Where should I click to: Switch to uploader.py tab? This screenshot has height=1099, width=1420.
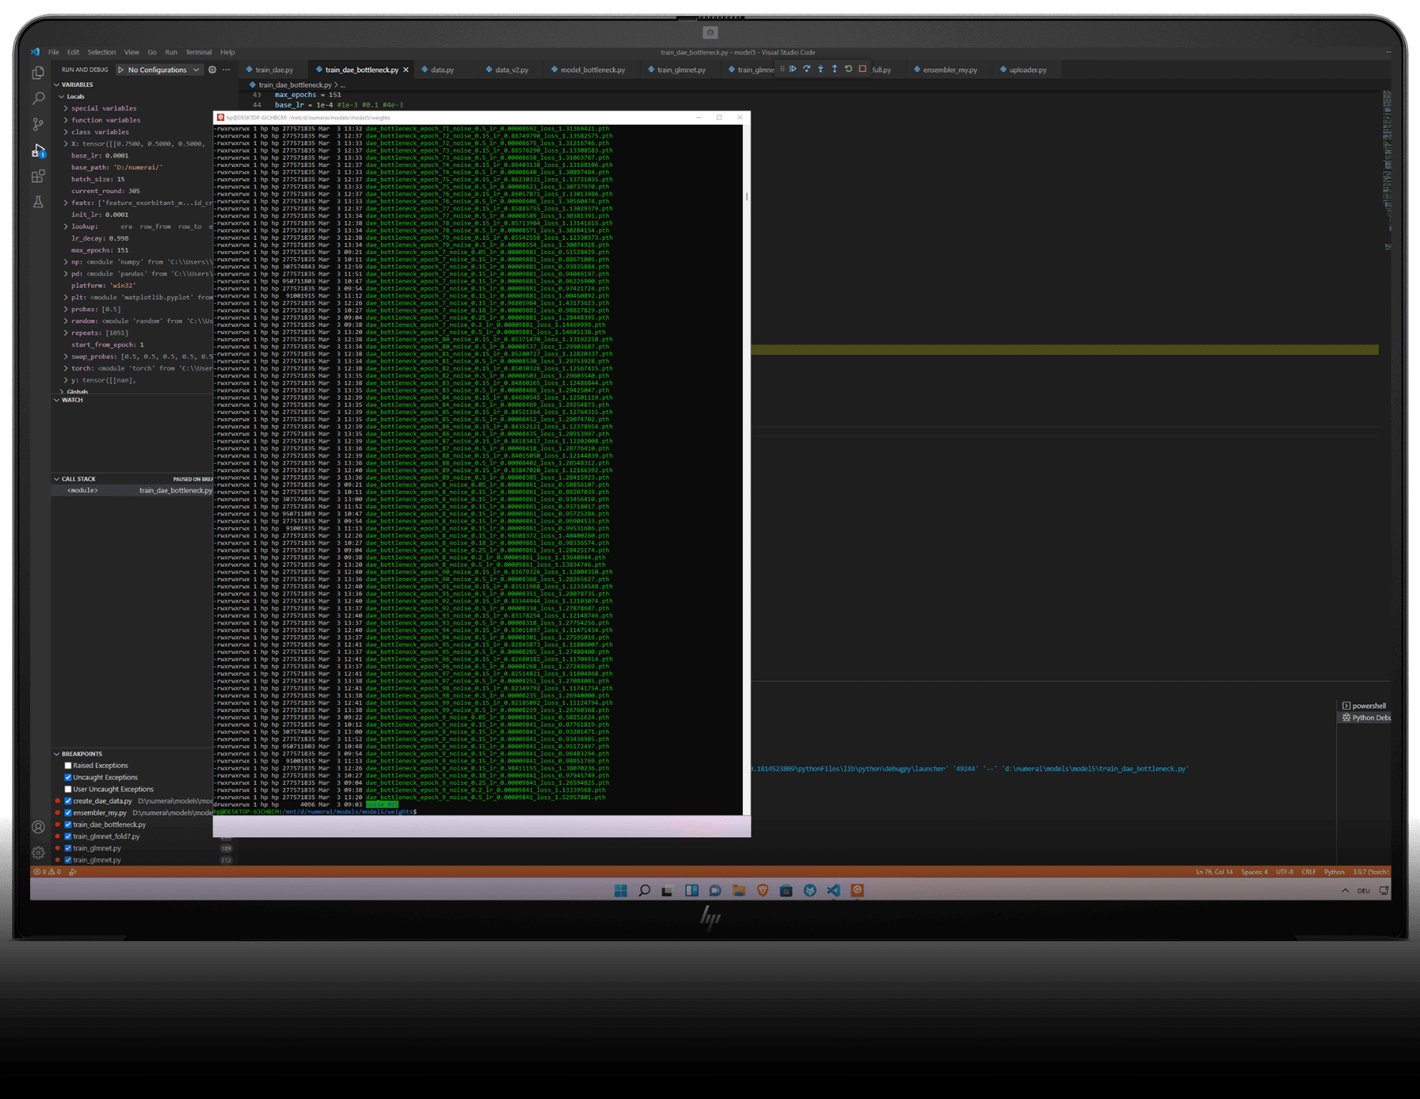click(1028, 70)
